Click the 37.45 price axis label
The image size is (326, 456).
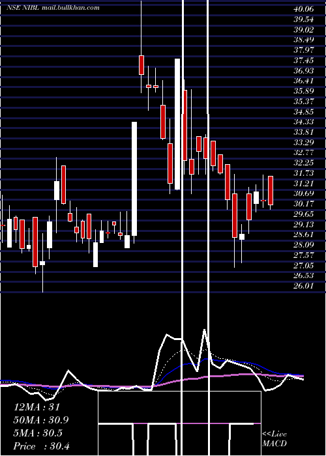coord(304,61)
